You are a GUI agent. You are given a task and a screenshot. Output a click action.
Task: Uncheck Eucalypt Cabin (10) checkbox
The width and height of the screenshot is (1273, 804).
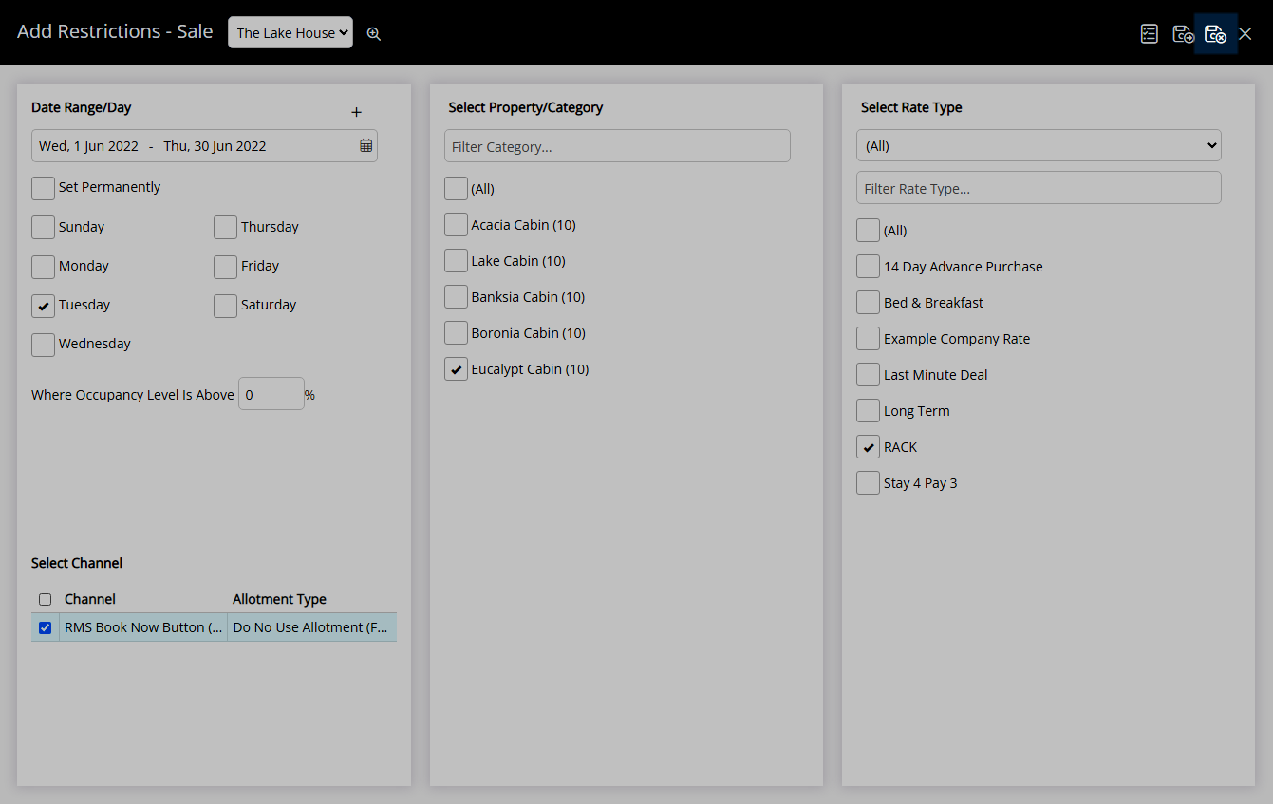point(457,369)
